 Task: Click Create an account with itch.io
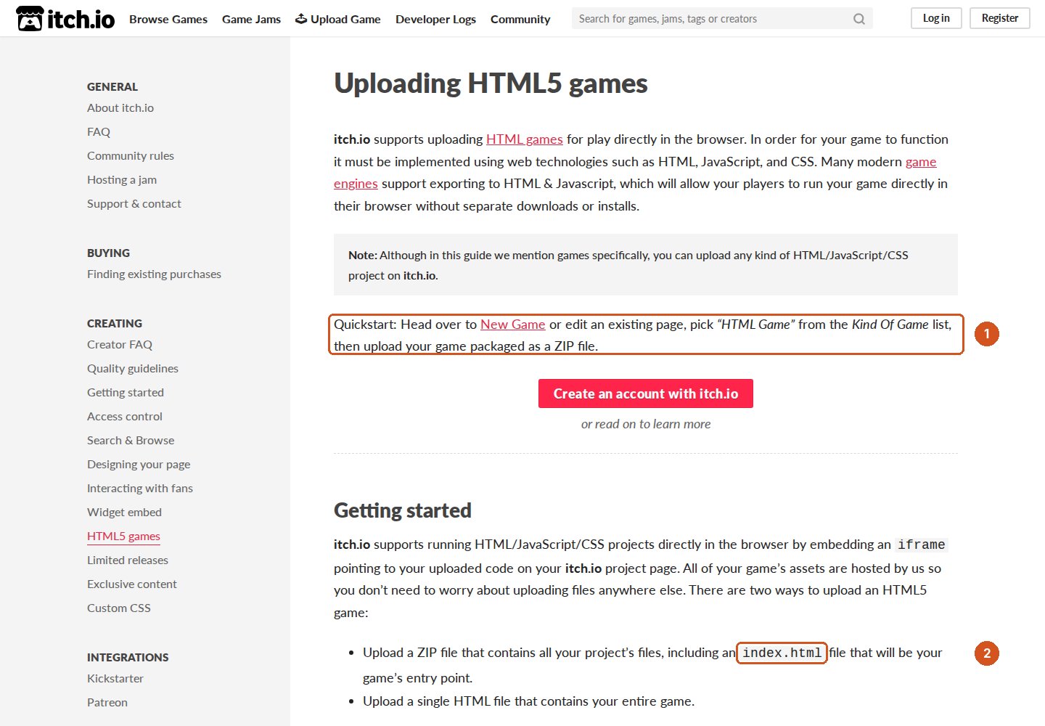pyautogui.click(x=646, y=393)
